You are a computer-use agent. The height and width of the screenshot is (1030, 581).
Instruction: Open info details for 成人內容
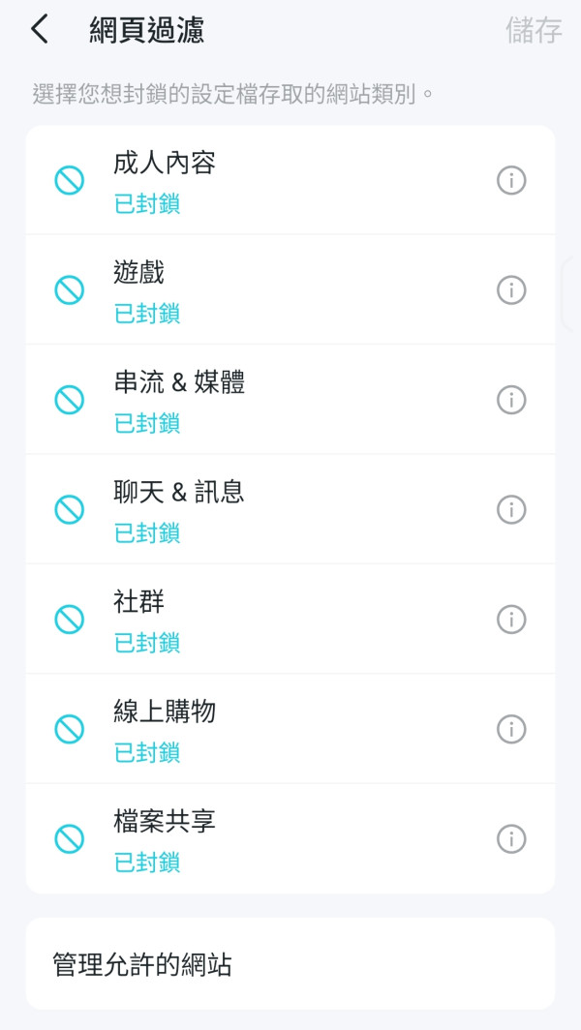(x=511, y=180)
